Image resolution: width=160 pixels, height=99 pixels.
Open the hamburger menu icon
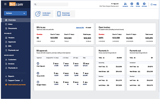[5, 4]
